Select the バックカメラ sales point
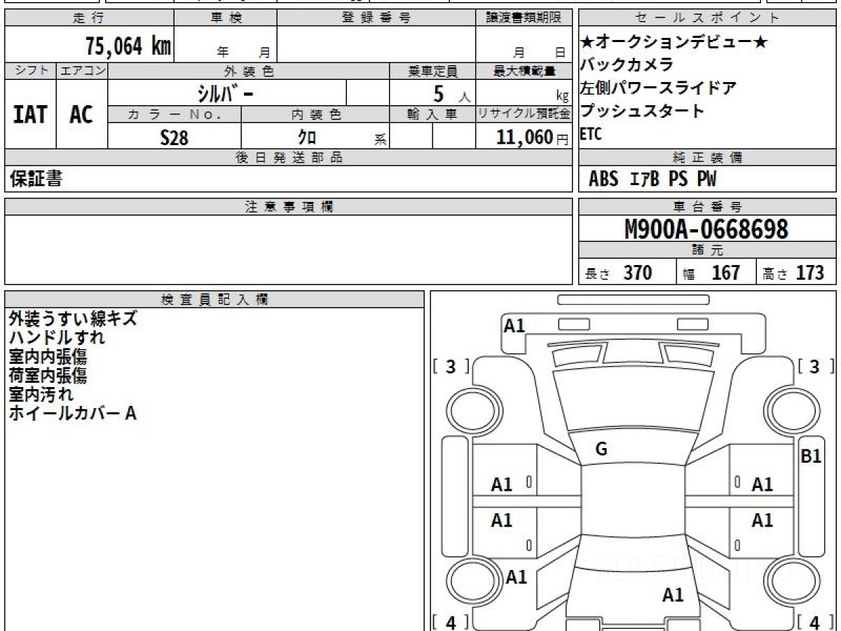 click(x=627, y=65)
